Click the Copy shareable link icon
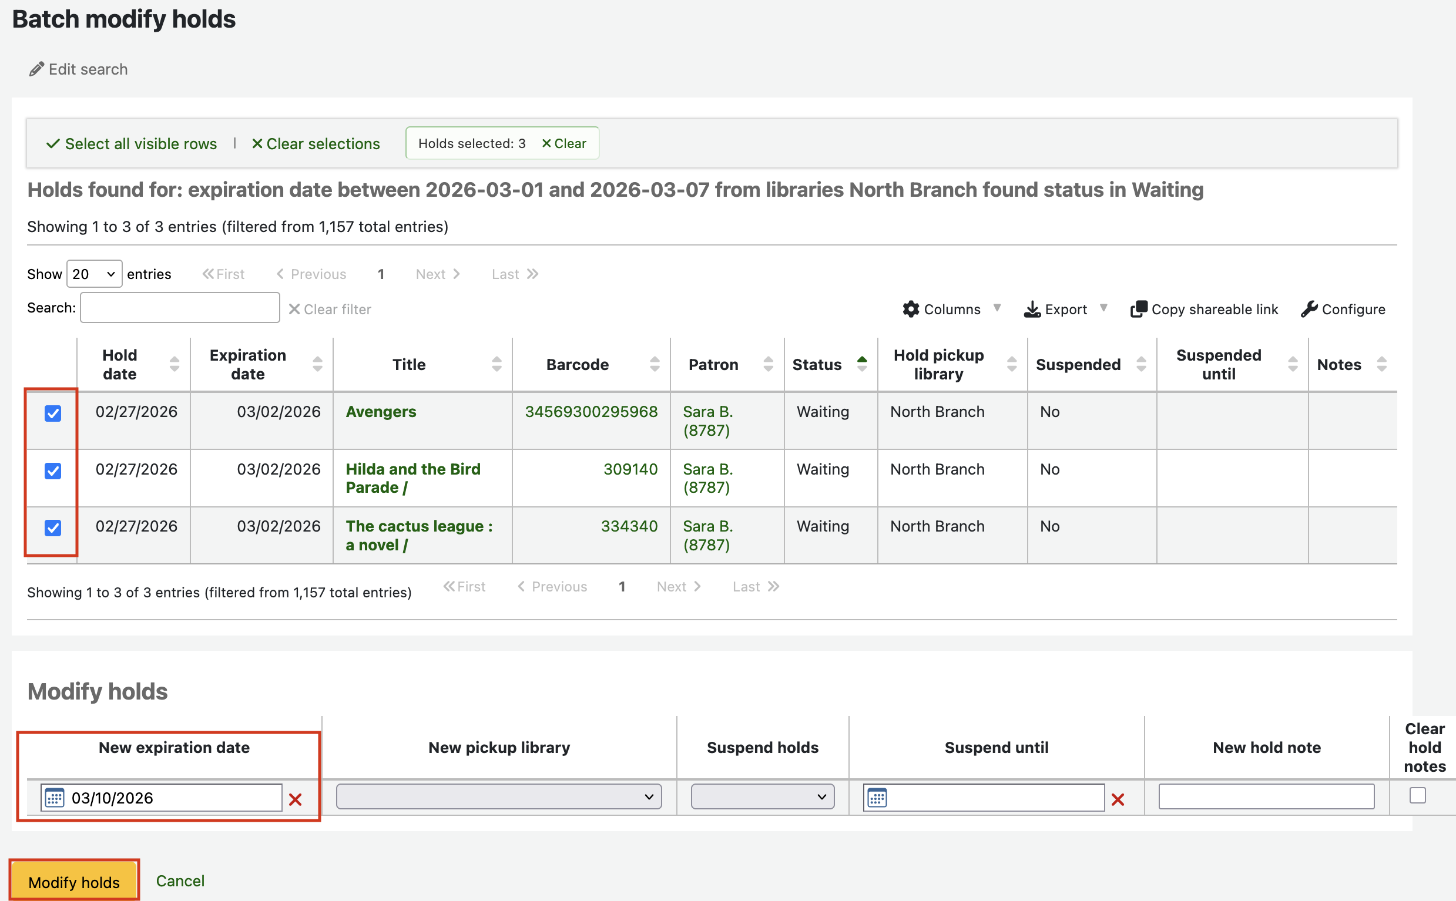Viewport: 1456px width, 901px height. pos(1138,310)
